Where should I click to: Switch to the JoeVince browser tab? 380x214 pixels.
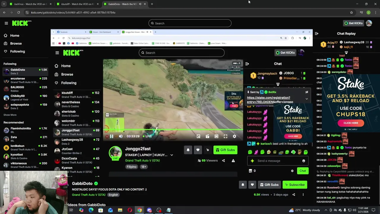[30, 4]
